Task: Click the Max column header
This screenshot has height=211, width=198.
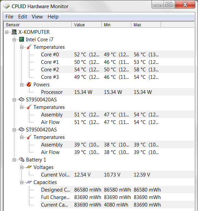Action: 146,25
